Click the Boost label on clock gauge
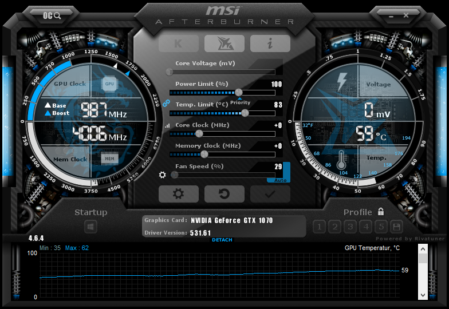449x309 pixels. point(57,113)
